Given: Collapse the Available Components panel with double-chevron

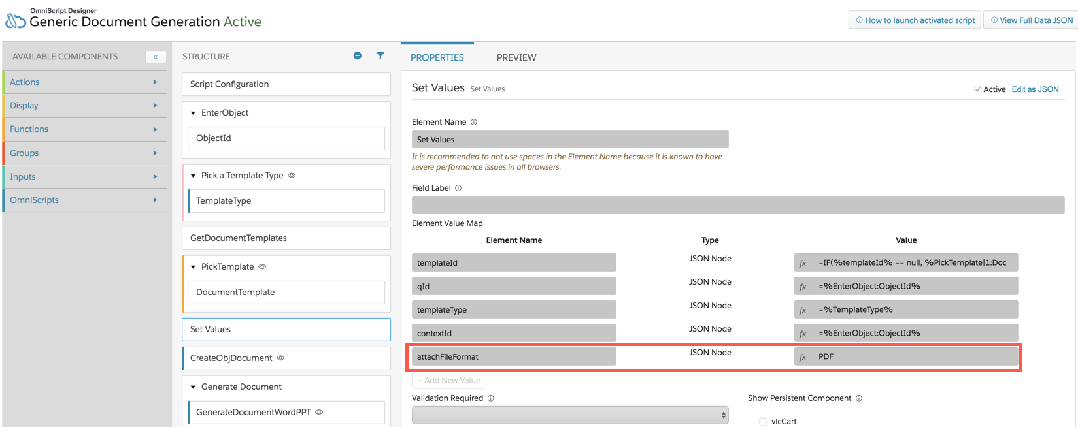Looking at the screenshot, I should point(156,57).
